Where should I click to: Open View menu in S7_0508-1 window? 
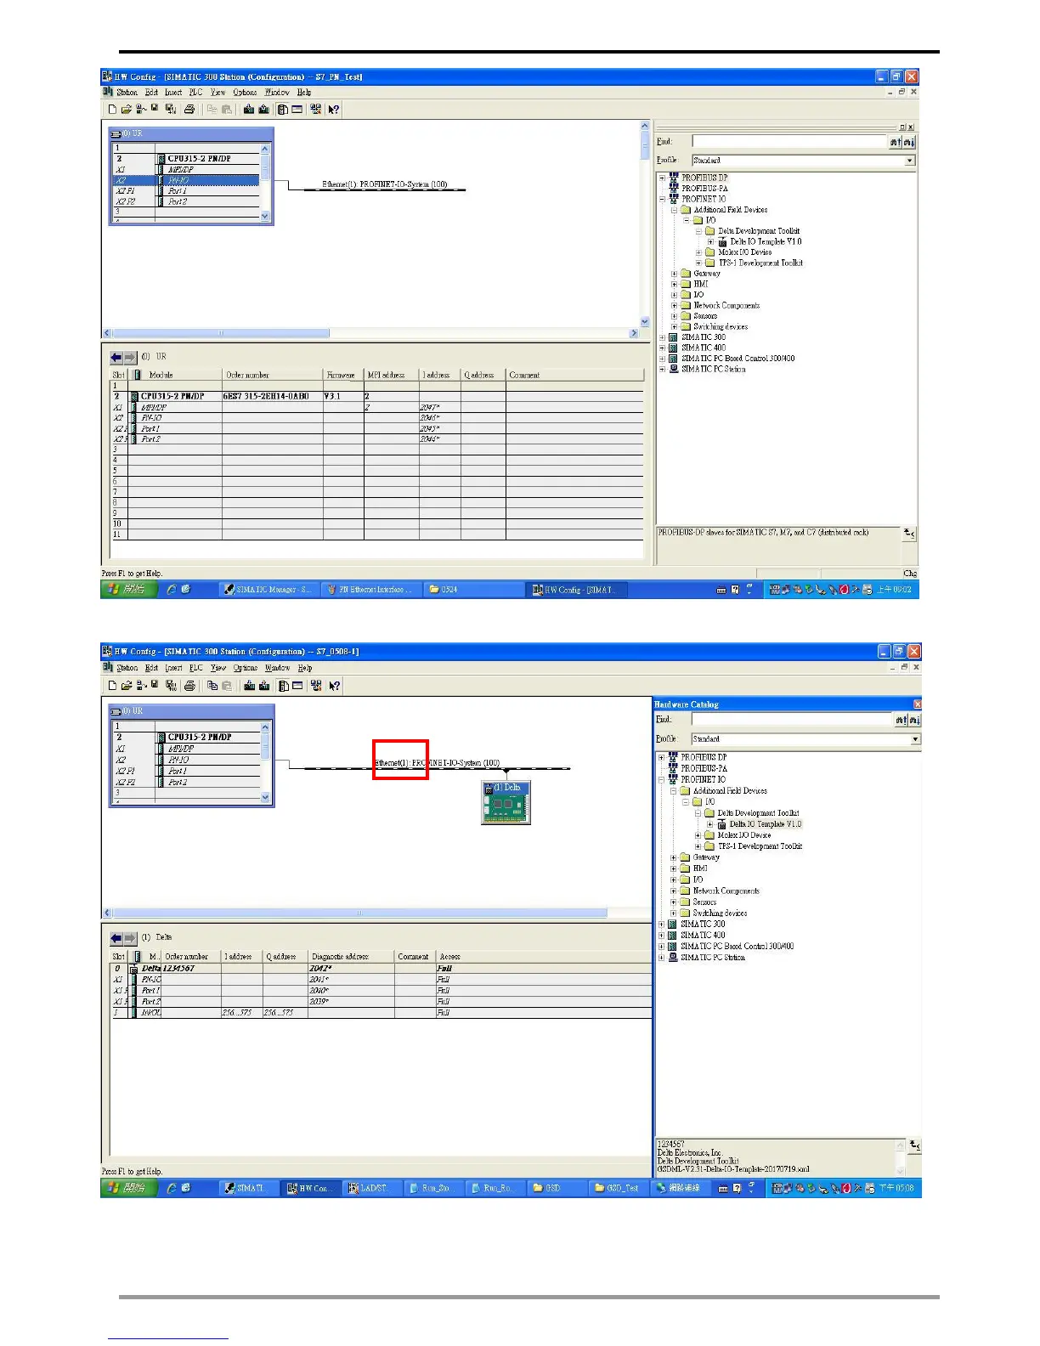(x=218, y=668)
